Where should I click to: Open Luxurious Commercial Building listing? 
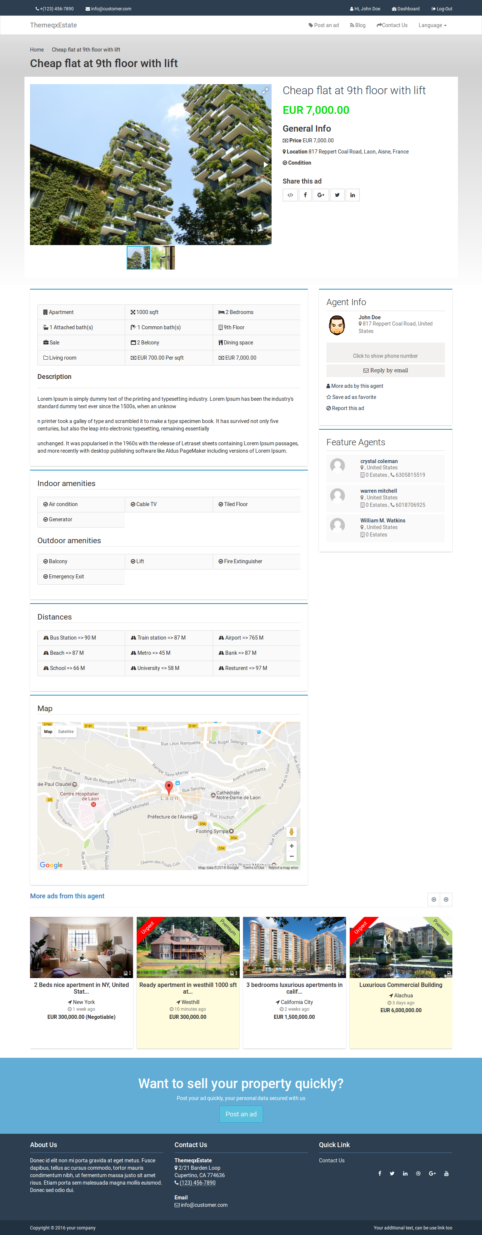pyautogui.click(x=400, y=985)
